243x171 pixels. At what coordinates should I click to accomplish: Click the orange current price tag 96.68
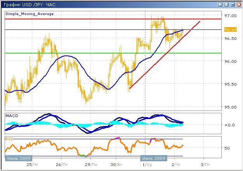tap(231, 29)
